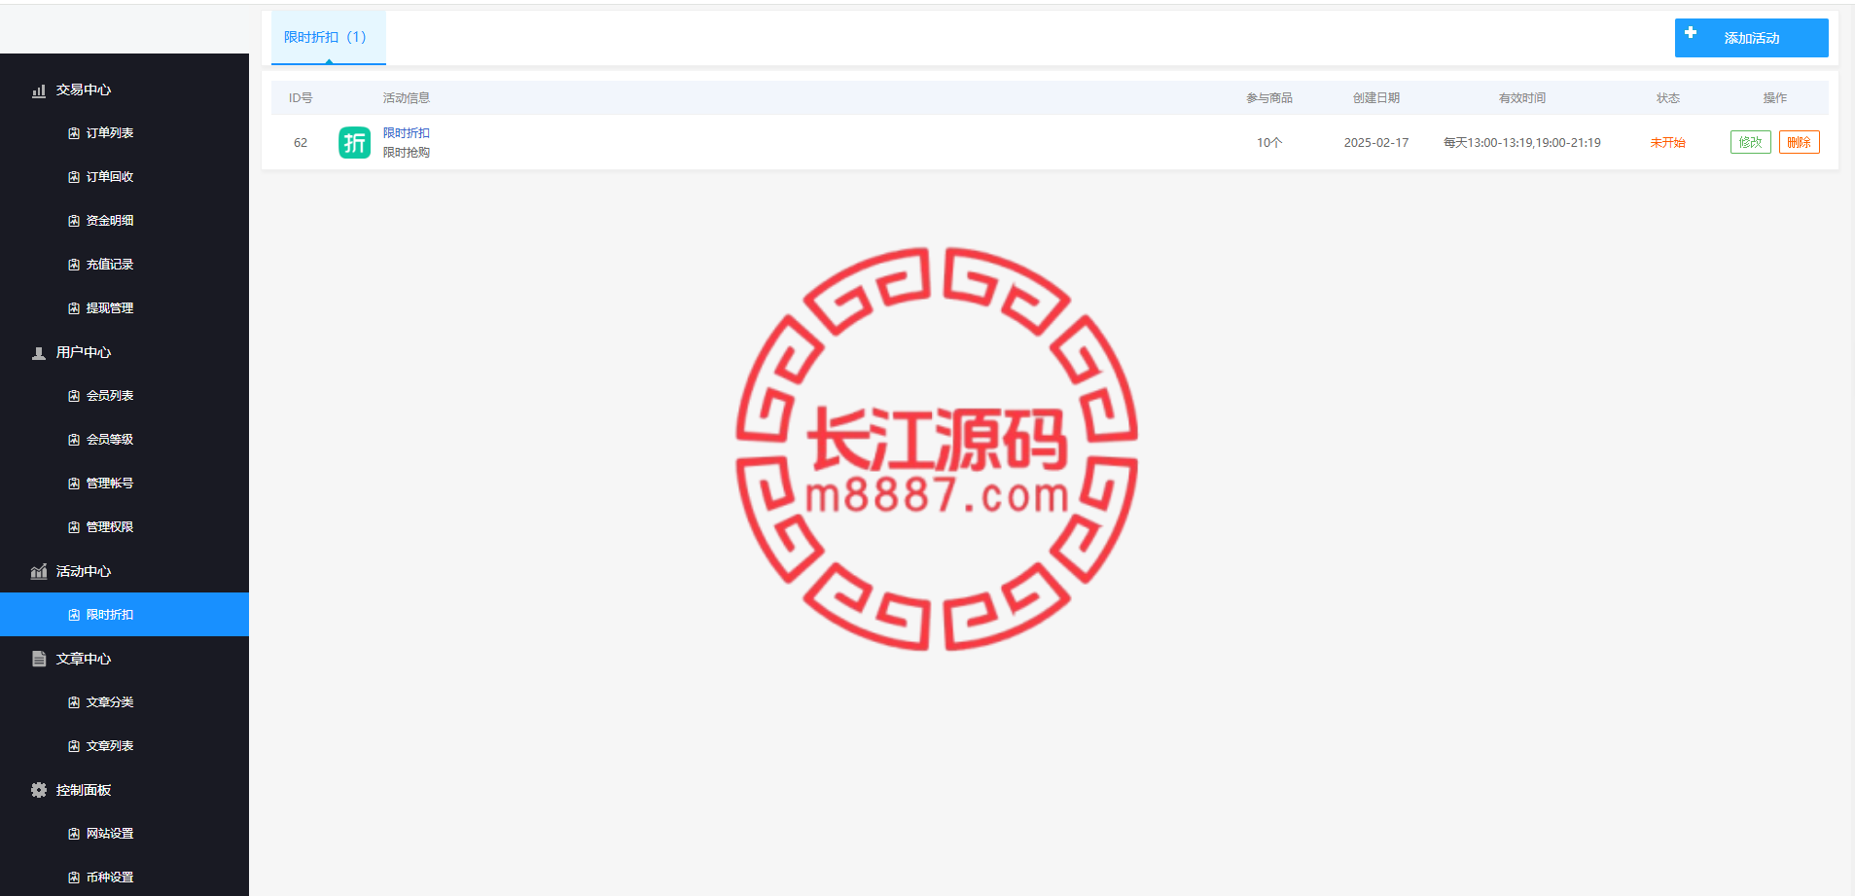Click the document icon beside 文章中心
The image size is (1855, 896).
tap(39, 660)
